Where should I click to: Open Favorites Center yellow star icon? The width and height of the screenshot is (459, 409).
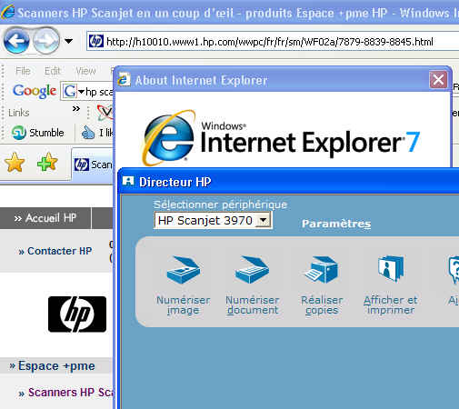(x=15, y=163)
